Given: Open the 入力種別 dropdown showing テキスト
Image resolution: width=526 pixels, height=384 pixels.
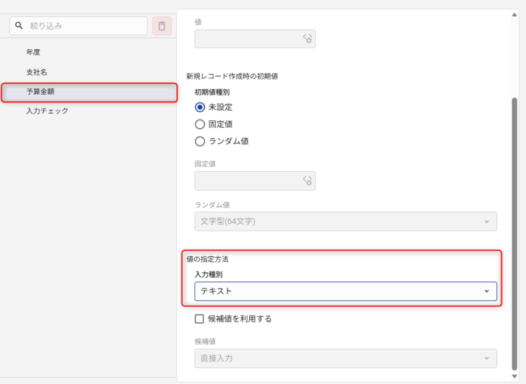Looking at the screenshot, I should pos(345,291).
